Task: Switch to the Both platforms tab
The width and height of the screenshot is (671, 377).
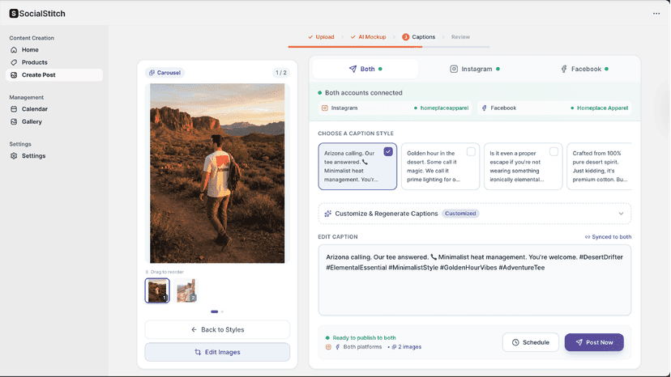Action: point(365,69)
